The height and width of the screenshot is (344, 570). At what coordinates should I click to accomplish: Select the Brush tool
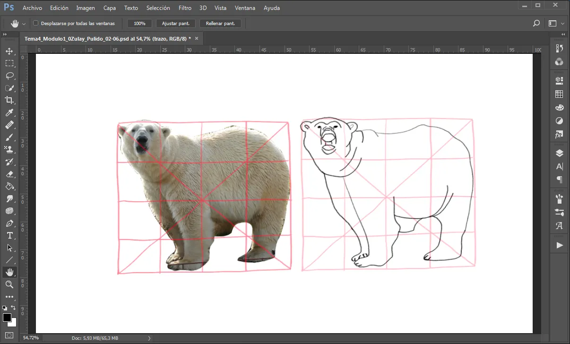[9, 137]
